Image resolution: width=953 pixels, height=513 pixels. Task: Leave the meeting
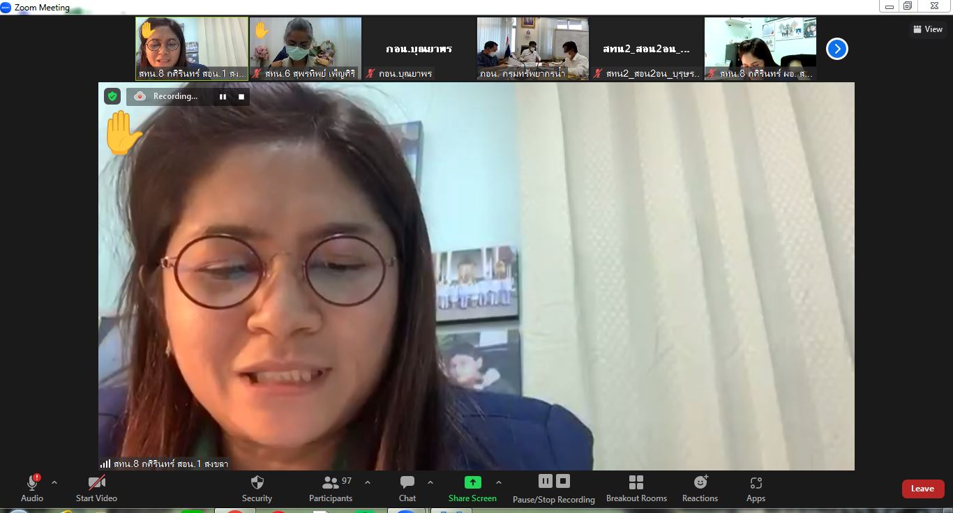point(922,489)
